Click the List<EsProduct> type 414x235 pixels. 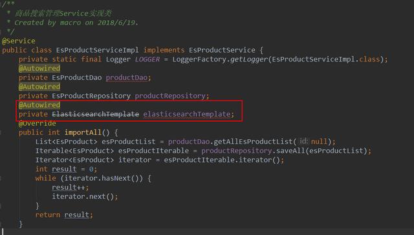pyautogui.click(x=66, y=141)
